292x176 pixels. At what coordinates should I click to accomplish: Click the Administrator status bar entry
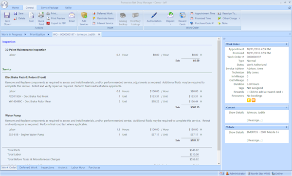pyautogui.click(x=236, y=174)
